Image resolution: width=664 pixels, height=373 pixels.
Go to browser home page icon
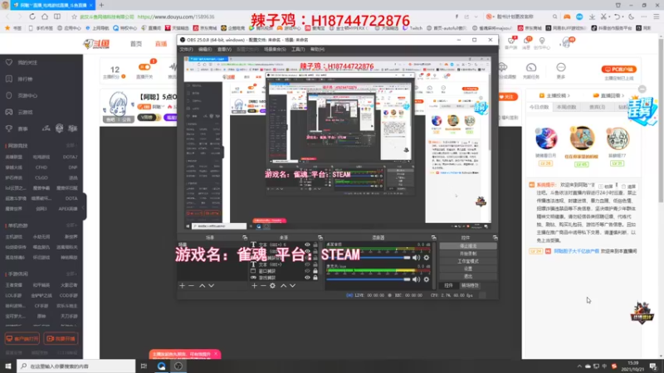[45, 17]
